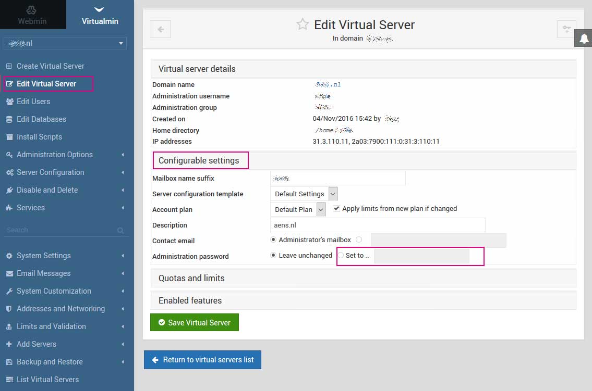This screenshot has width=592, height=391.
Task: Click Save Virtual Server button
Action: coord(194,322)
